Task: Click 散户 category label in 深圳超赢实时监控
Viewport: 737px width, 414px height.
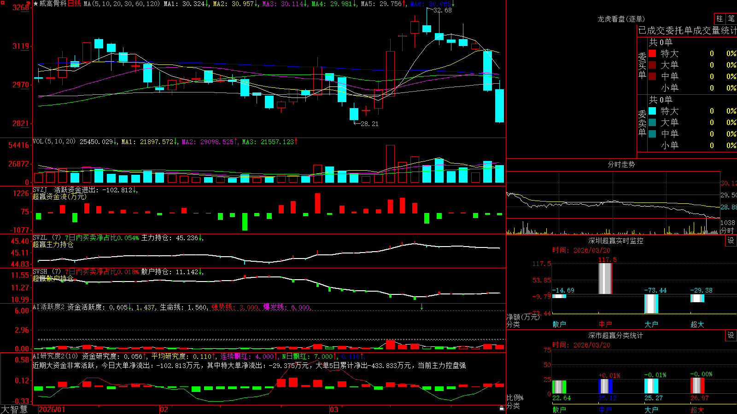Action: [559, 324]
